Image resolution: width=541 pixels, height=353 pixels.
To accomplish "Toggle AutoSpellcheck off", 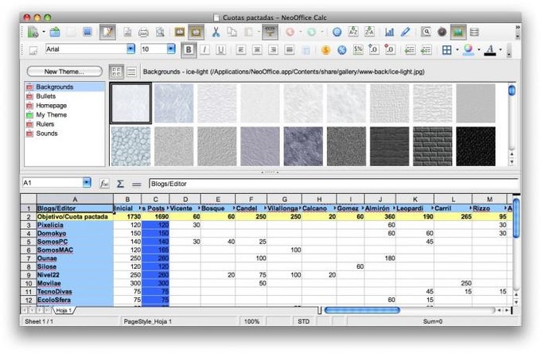I will [x=196, y=32].
